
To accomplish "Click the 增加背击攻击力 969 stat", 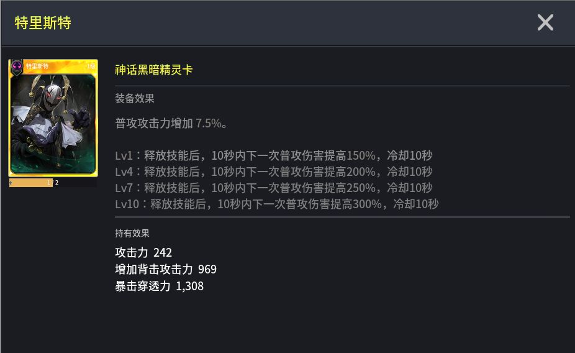I will pos(166,269).
